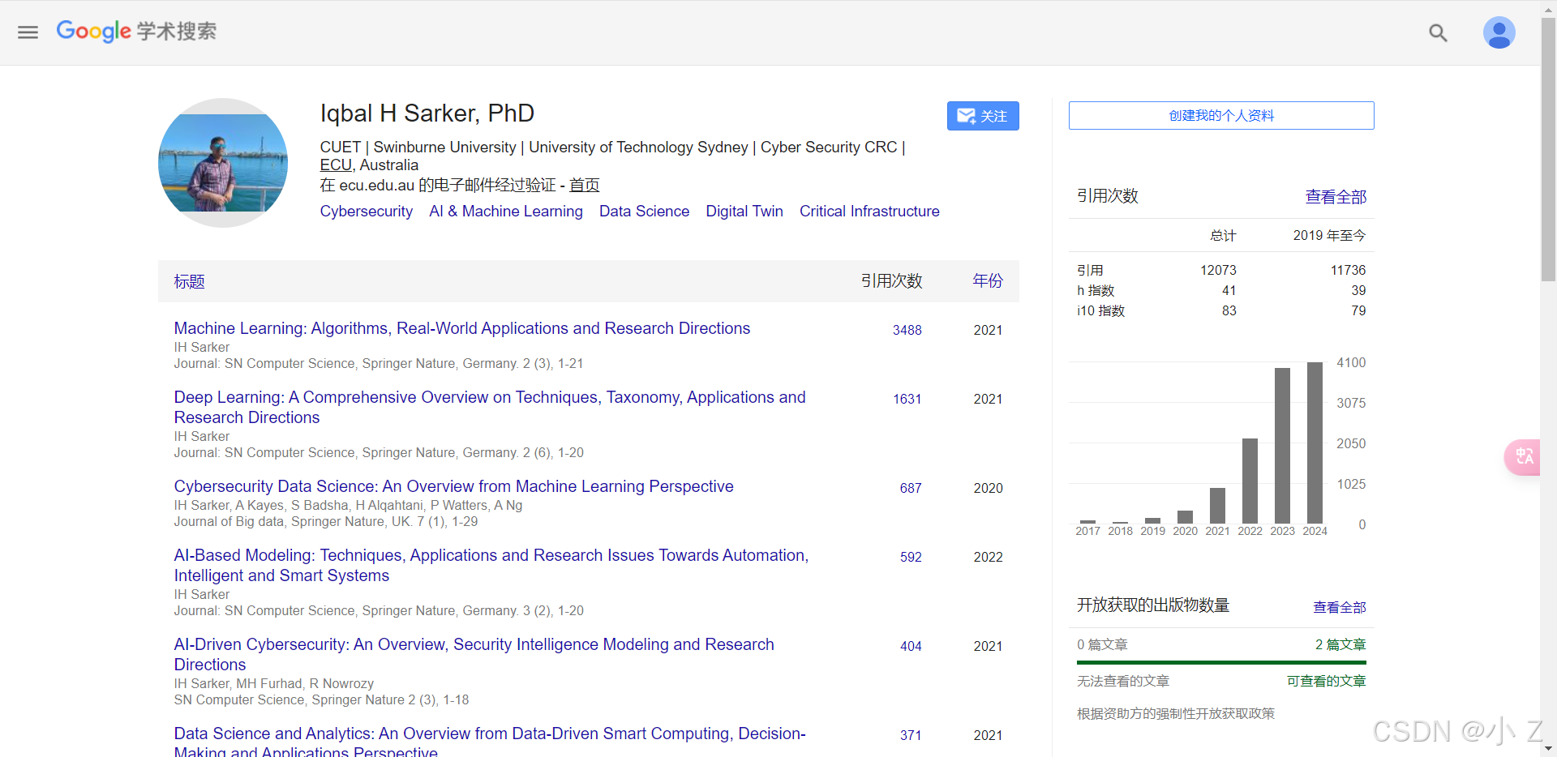This screenshot has height=757, width=1557.
Task: Click the 0 篇文章 text
Action: pos(1102,644)
